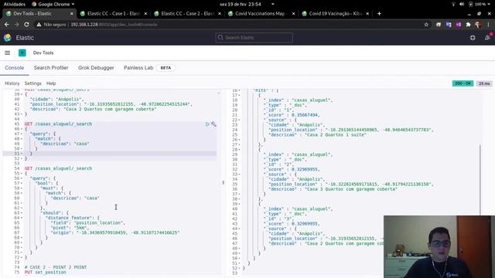Open the Painless Lab tab
This screenshot has height=278, width=495.
point(138,68)
